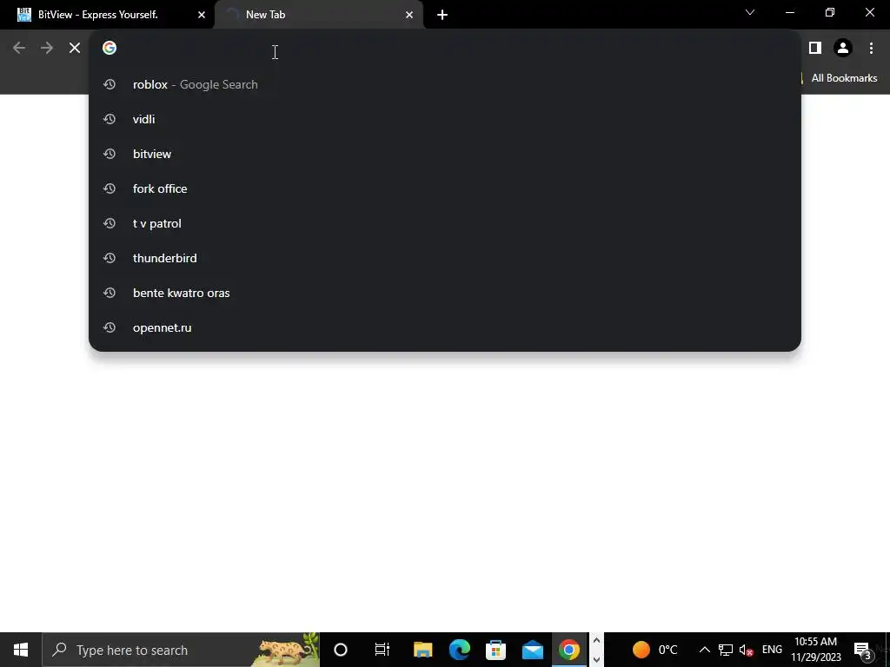Image resolution: width=890 pixels, height=667 pixels.
Task: Click history icon beside fork office
Action: pos(110,188)
